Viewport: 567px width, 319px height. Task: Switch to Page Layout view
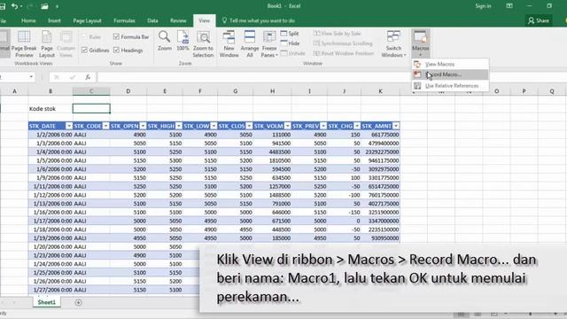(x=47, y=44)
